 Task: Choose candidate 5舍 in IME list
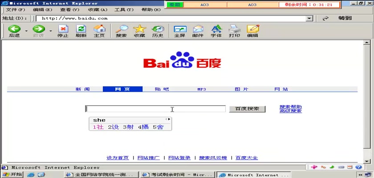click(159, 127)
